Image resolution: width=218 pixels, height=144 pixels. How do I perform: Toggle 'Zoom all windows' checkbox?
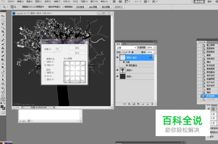(47, 7)
